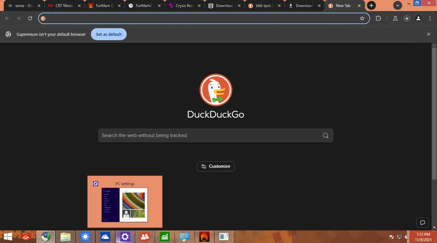
Task: Select the FurMark2 tab with gear icon
Action: (x=144, y=6)
